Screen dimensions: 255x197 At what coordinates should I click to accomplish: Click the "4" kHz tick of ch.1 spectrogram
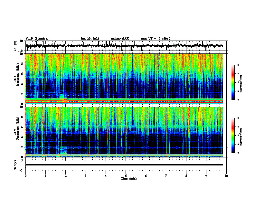(x=22, y=84)
